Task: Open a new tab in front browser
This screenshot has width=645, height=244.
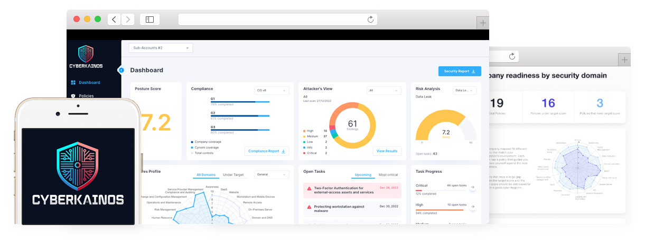Action: coord(483,23)
